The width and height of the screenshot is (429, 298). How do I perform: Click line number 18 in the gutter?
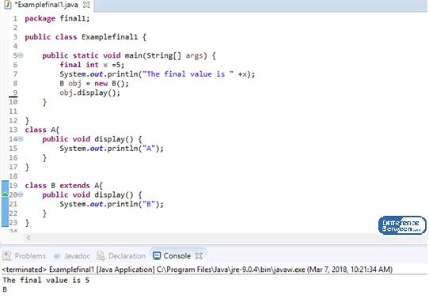click(13, 176)
